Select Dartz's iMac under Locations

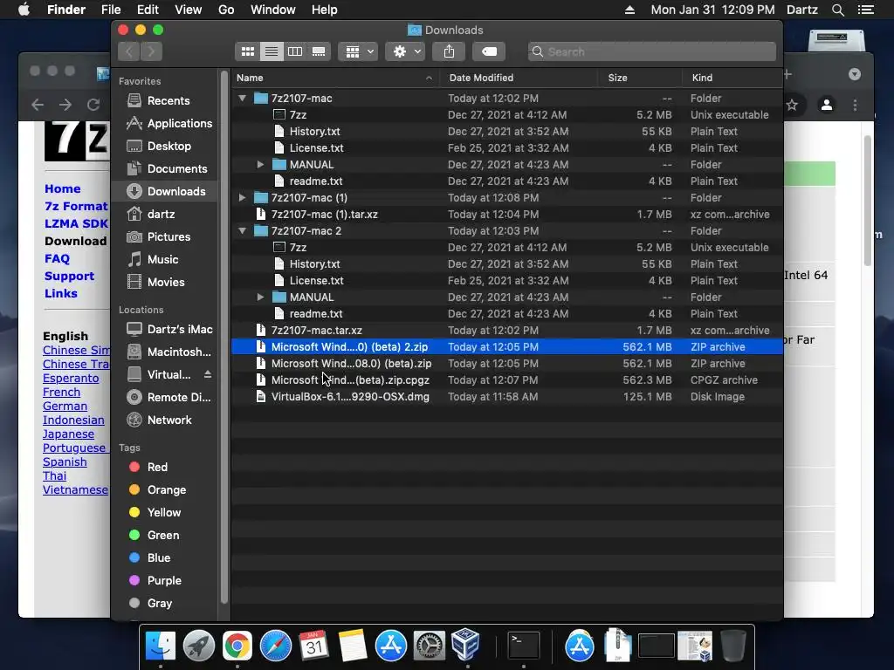180,329
